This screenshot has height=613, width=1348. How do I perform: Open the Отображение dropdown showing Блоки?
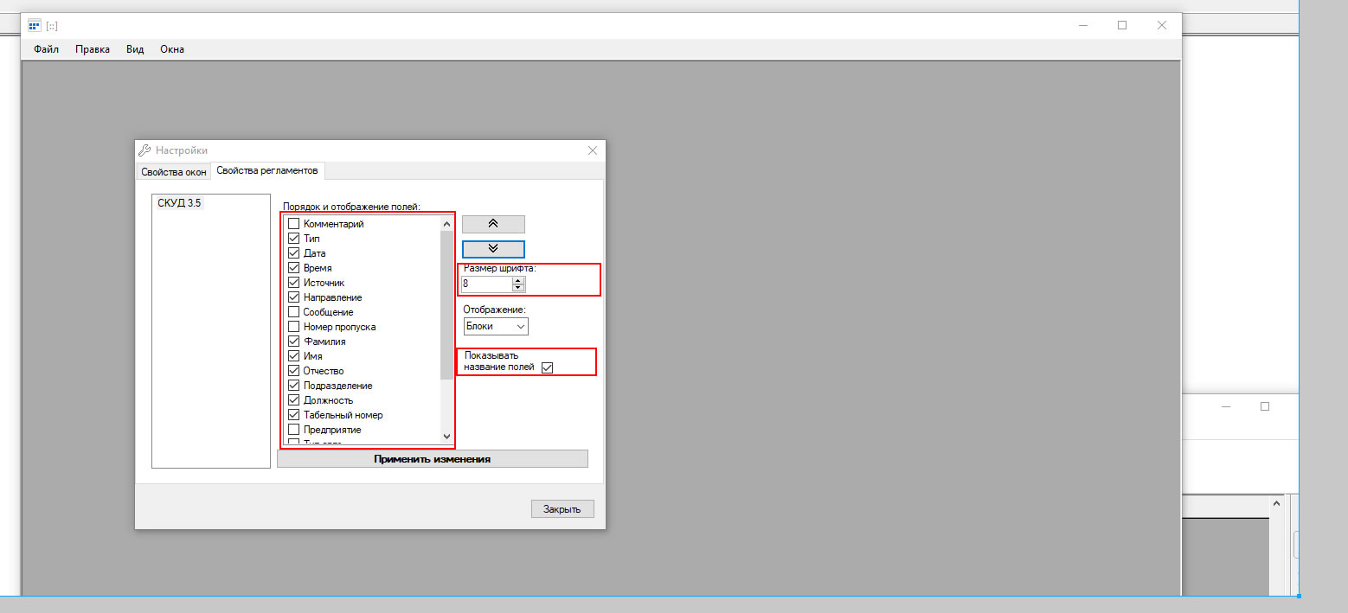[495, 326]
